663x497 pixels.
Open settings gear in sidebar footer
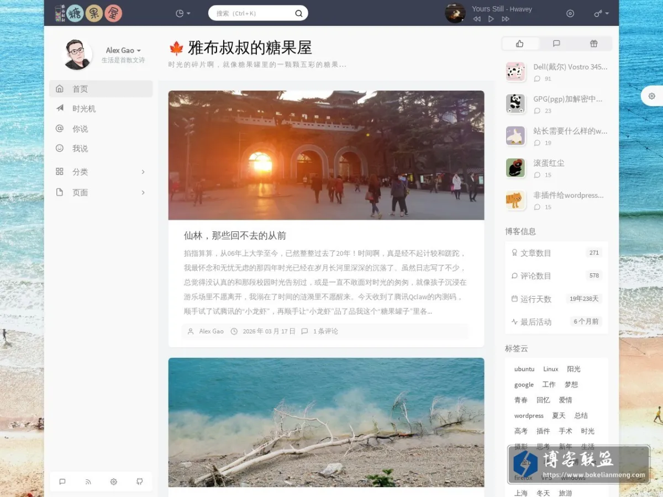pyautogui.click(x=114, y=482)
